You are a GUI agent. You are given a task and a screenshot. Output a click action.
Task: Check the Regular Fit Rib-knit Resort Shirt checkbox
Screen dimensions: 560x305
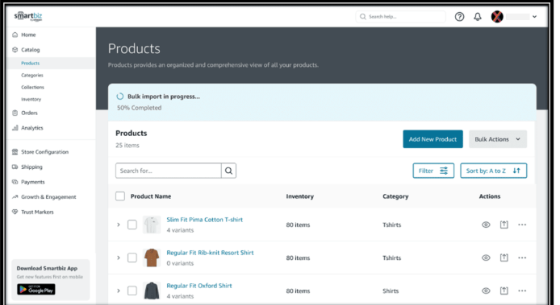point(132,258)
